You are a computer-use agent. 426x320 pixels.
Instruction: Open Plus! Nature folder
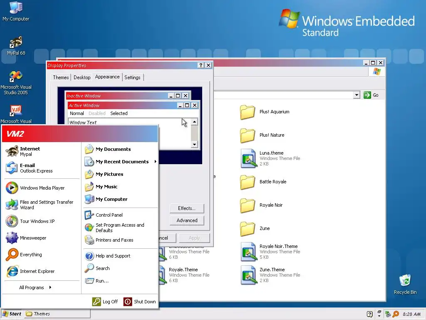pyautogui.click(x=263, y=135)
